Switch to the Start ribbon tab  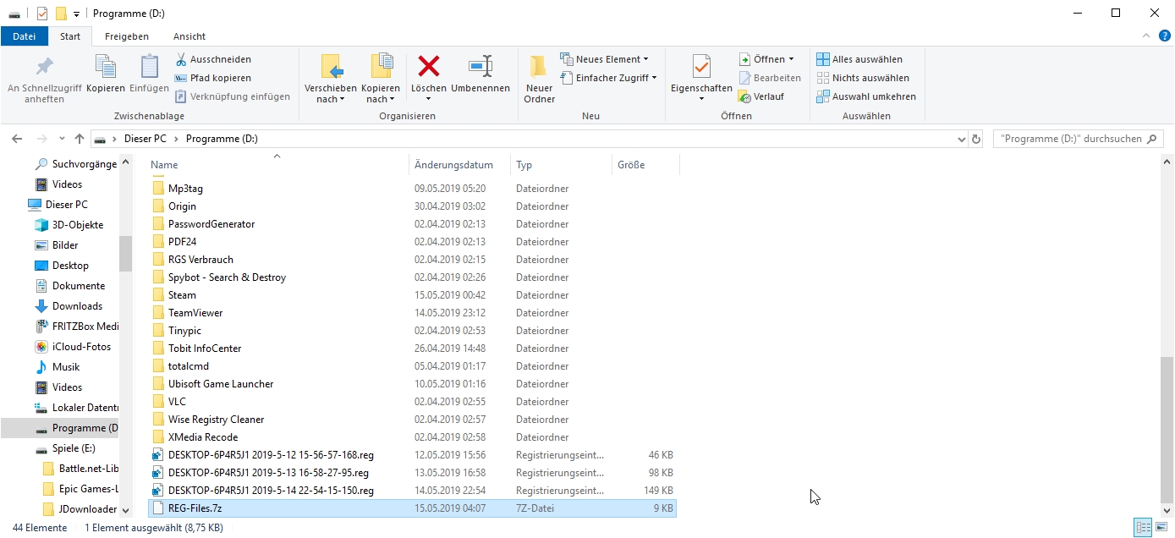click(70, 36)
